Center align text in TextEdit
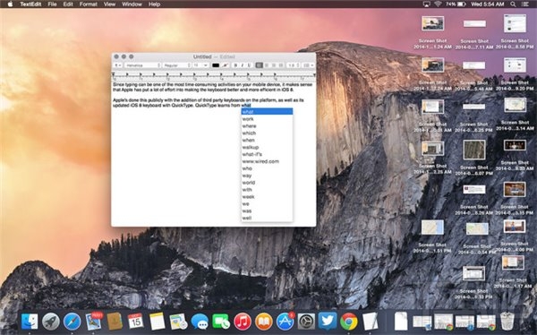Viewport: 537px width, 335px height. [267, 65]
